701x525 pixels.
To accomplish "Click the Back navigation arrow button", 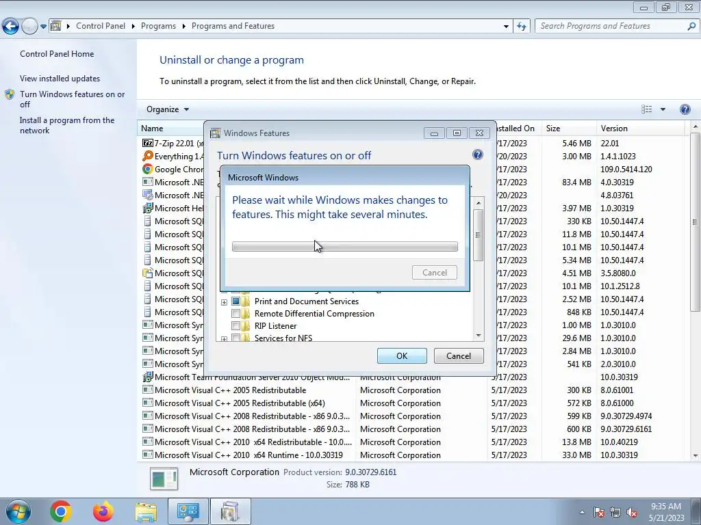I will pos(10,27).
